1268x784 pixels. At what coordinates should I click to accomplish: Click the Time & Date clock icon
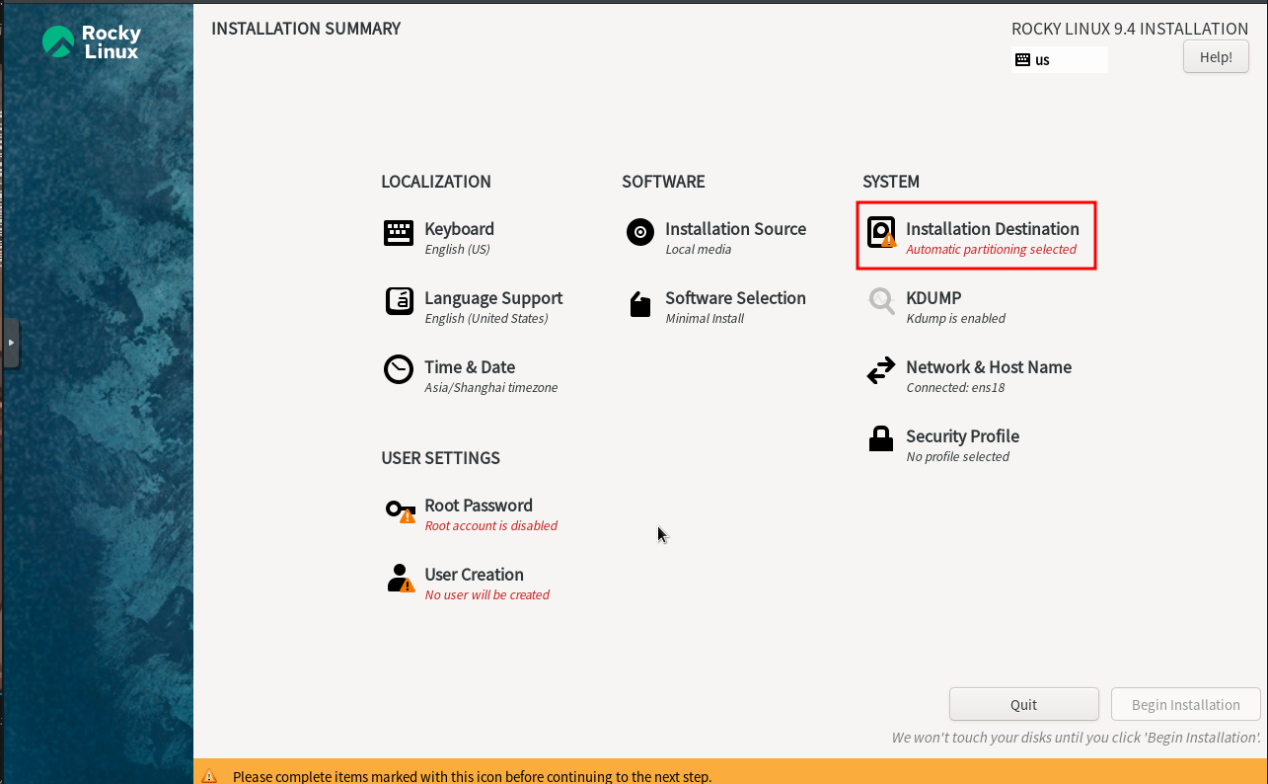coord(399,370)
